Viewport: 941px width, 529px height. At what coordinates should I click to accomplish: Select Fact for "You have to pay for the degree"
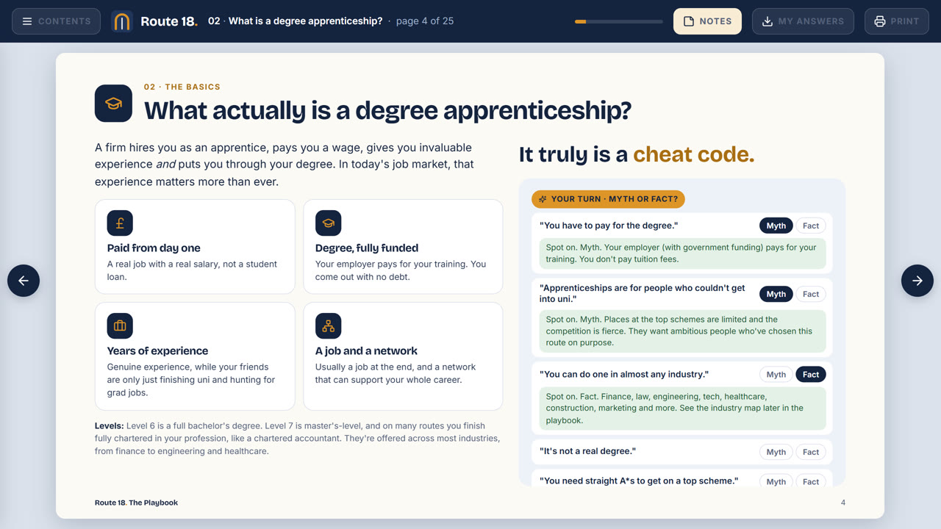tap(811, 226)
